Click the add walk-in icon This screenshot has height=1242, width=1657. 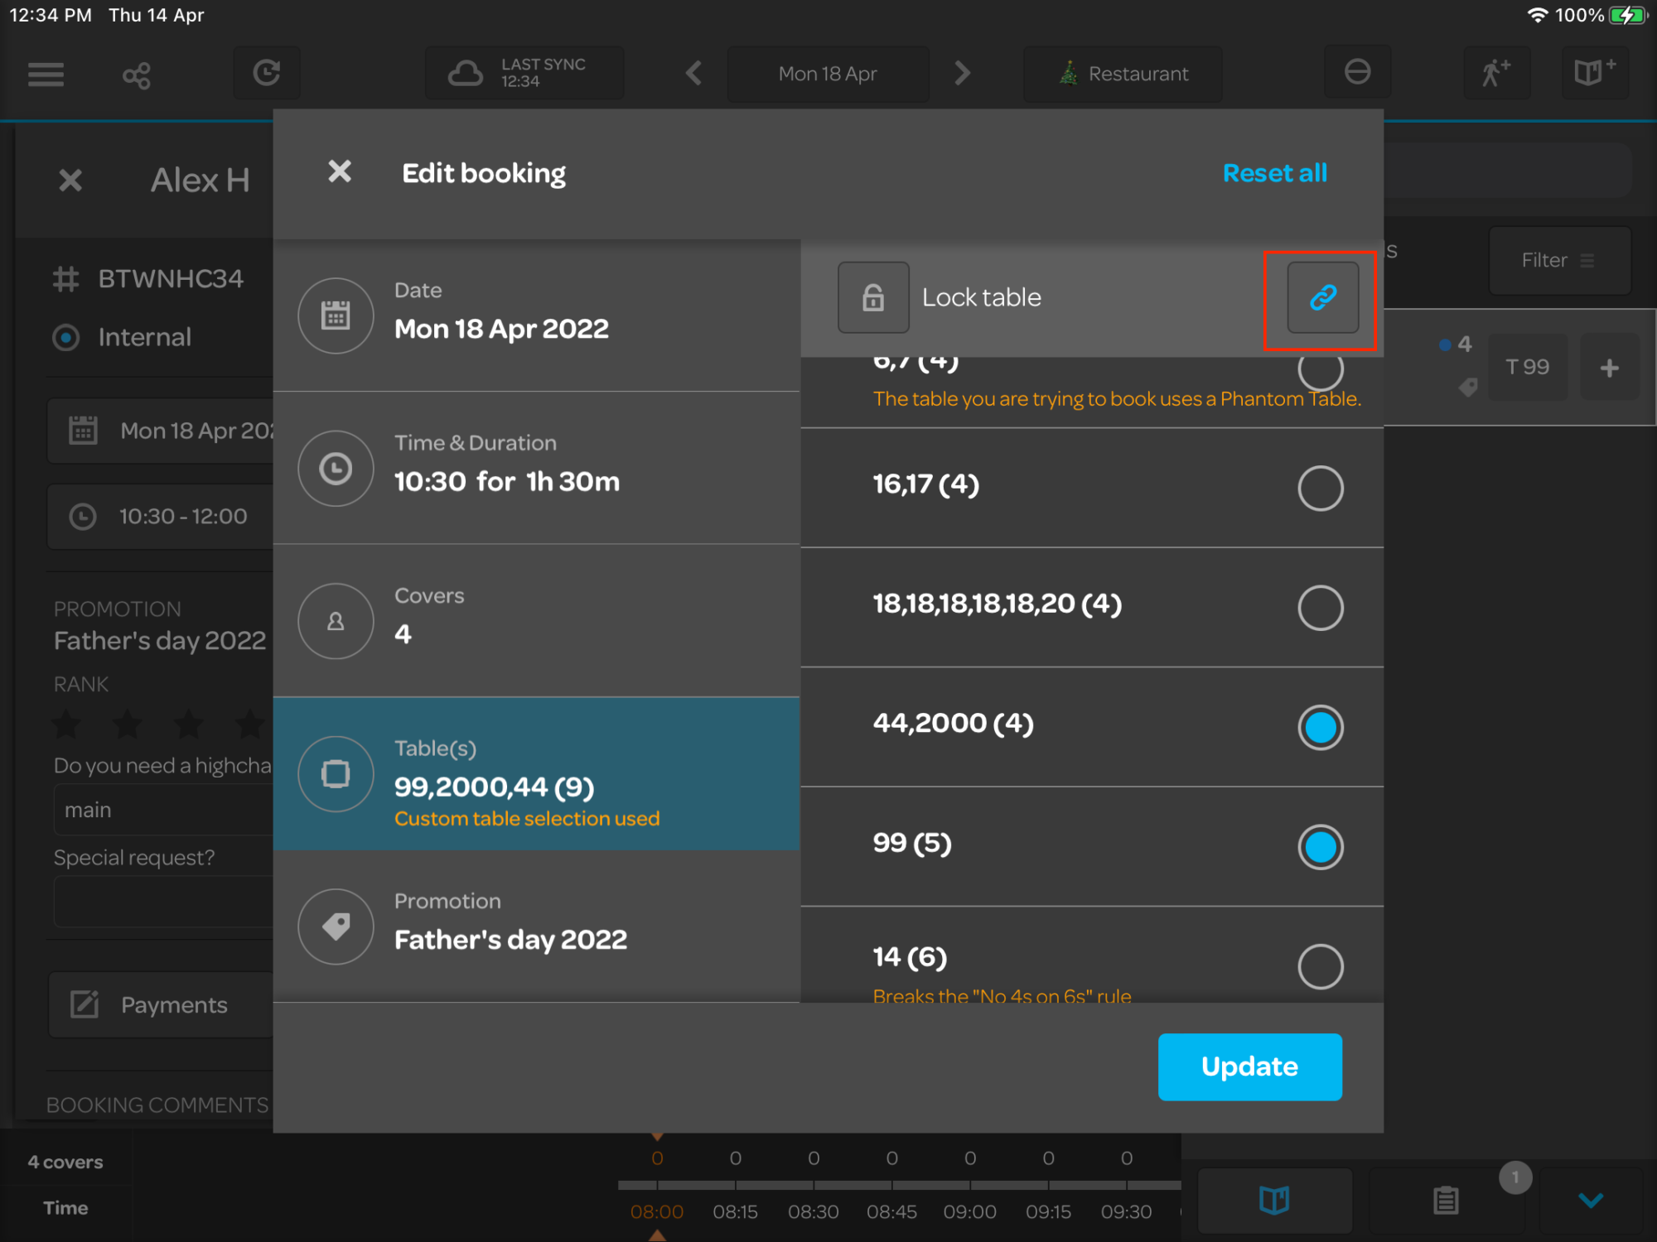coord(1495,74)
